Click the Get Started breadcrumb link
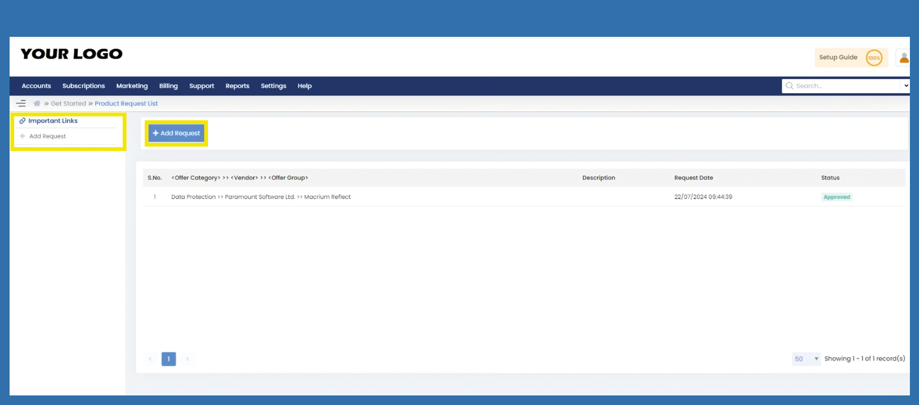Viewport: 919px width, 405px height. tap(69, 103)
